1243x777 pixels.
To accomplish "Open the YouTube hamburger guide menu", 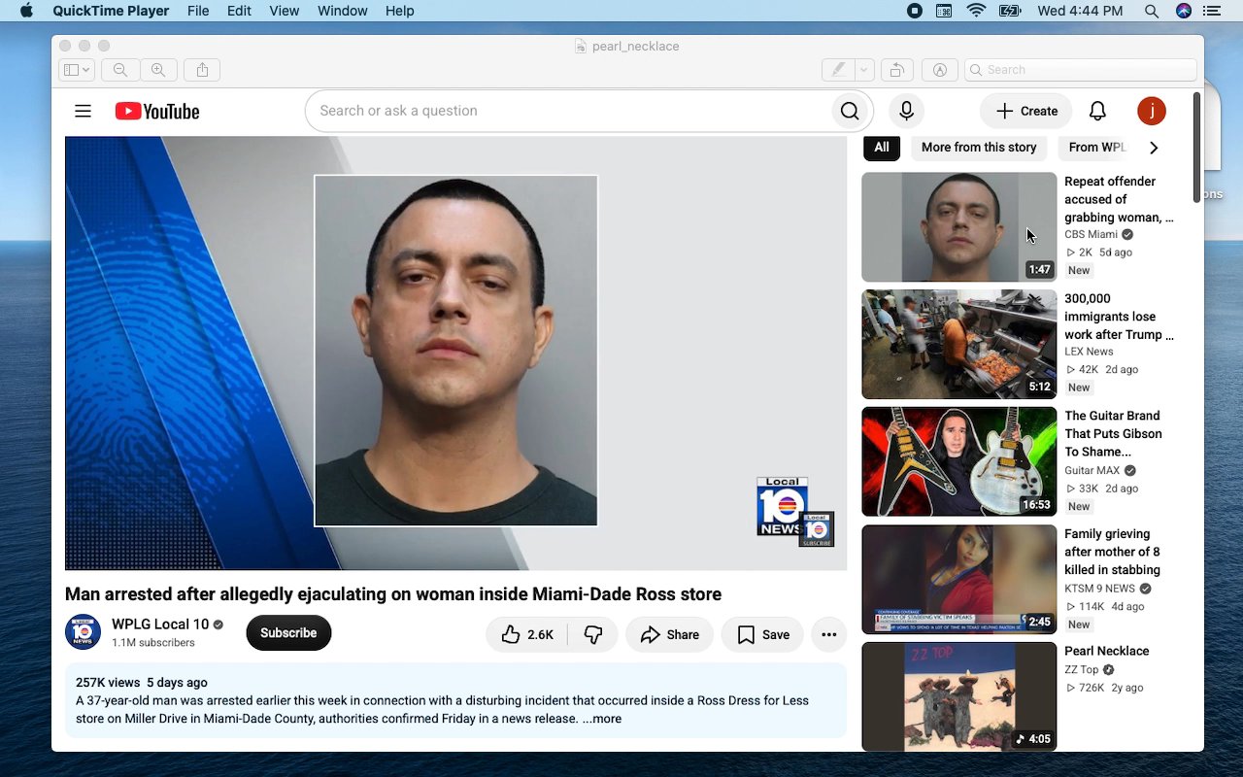I will (x=83, y=111).
